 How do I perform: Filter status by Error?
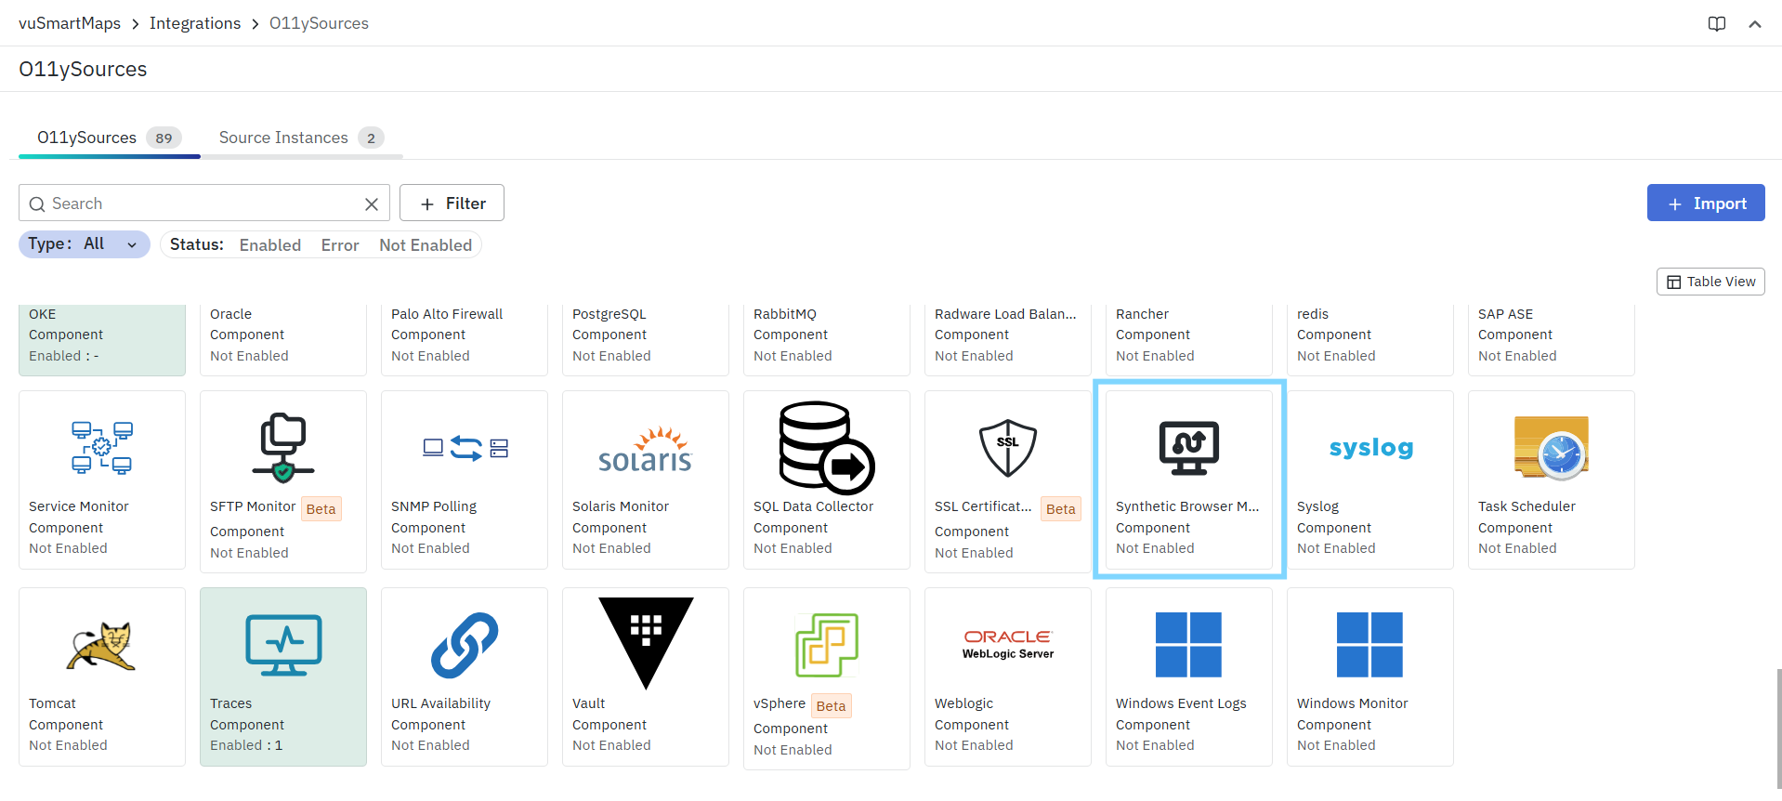[x=340, y=245]
